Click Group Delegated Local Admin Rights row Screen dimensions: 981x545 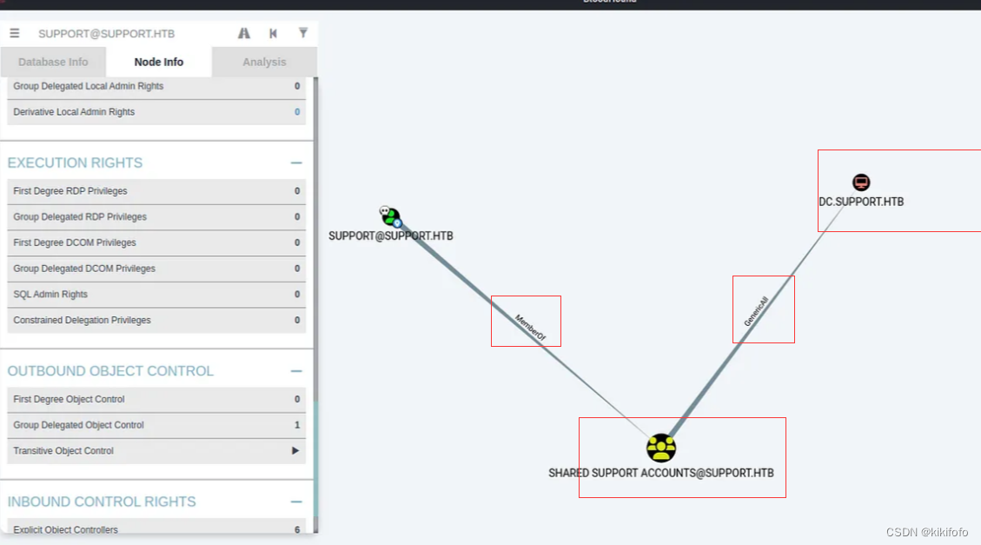click(x=156, y=86)
